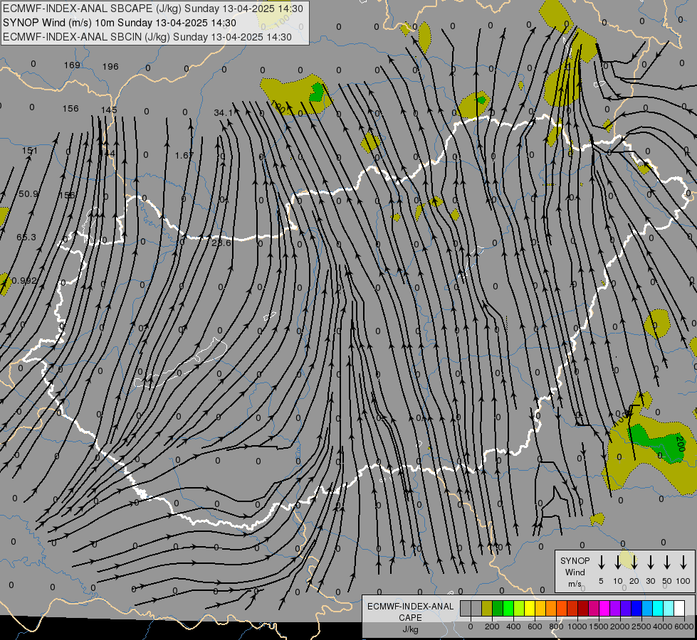
Task: Select the ECMWF-INDEX-ANAL SBCAPE title line
Action: point(153,9)
